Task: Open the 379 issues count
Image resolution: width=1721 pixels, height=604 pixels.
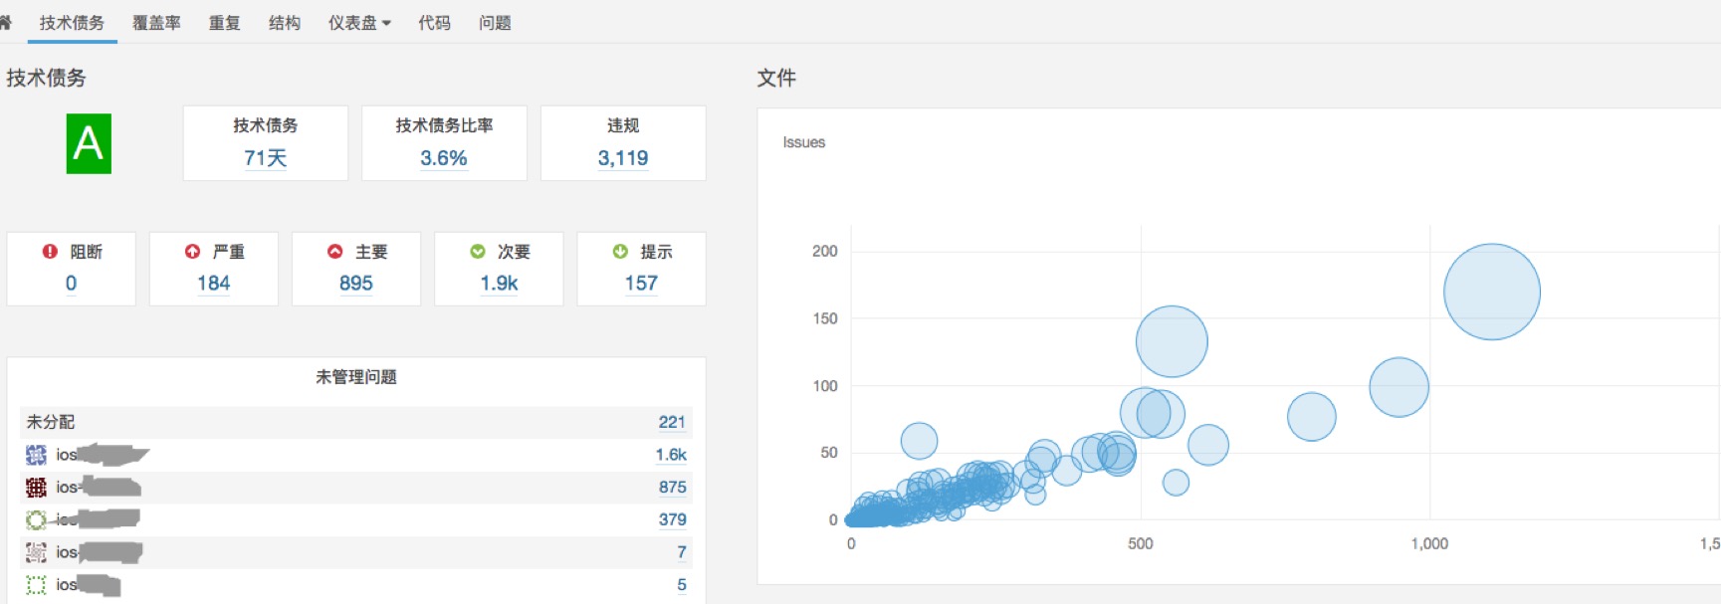Action: tap(672, 519)
